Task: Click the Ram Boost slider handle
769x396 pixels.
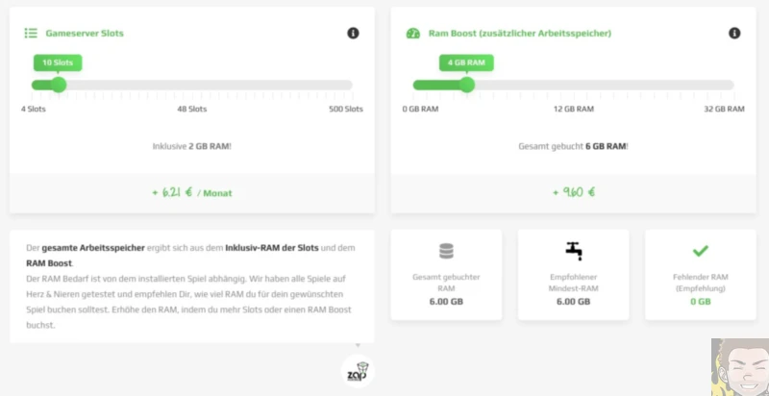Action: coord(467,85)
